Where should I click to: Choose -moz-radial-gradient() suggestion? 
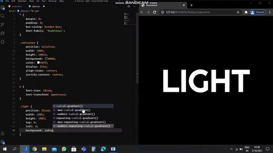[x=83, y=110]
